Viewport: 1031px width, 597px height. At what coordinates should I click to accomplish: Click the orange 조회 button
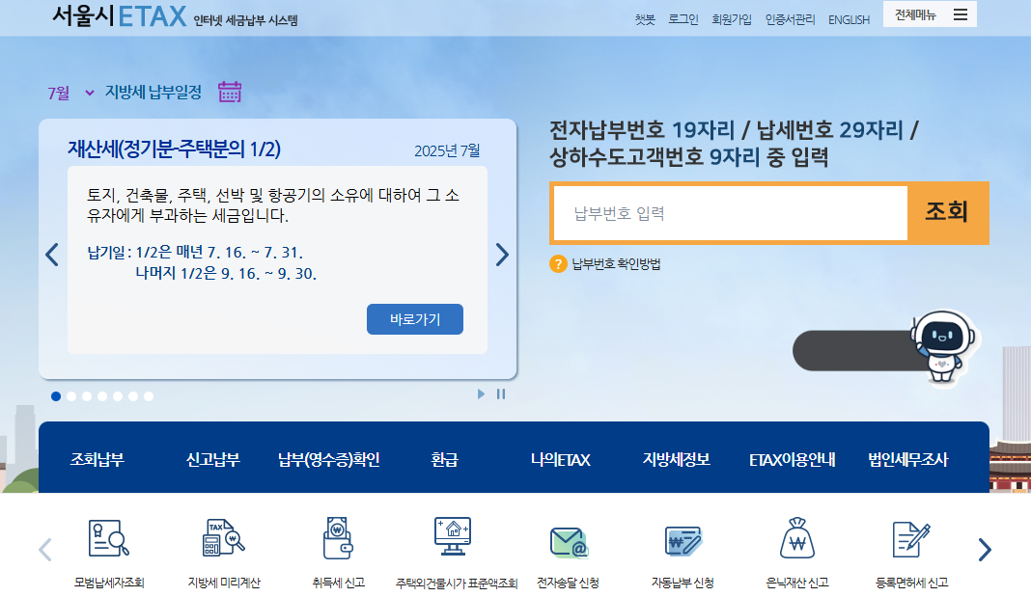tap(947, 211)
